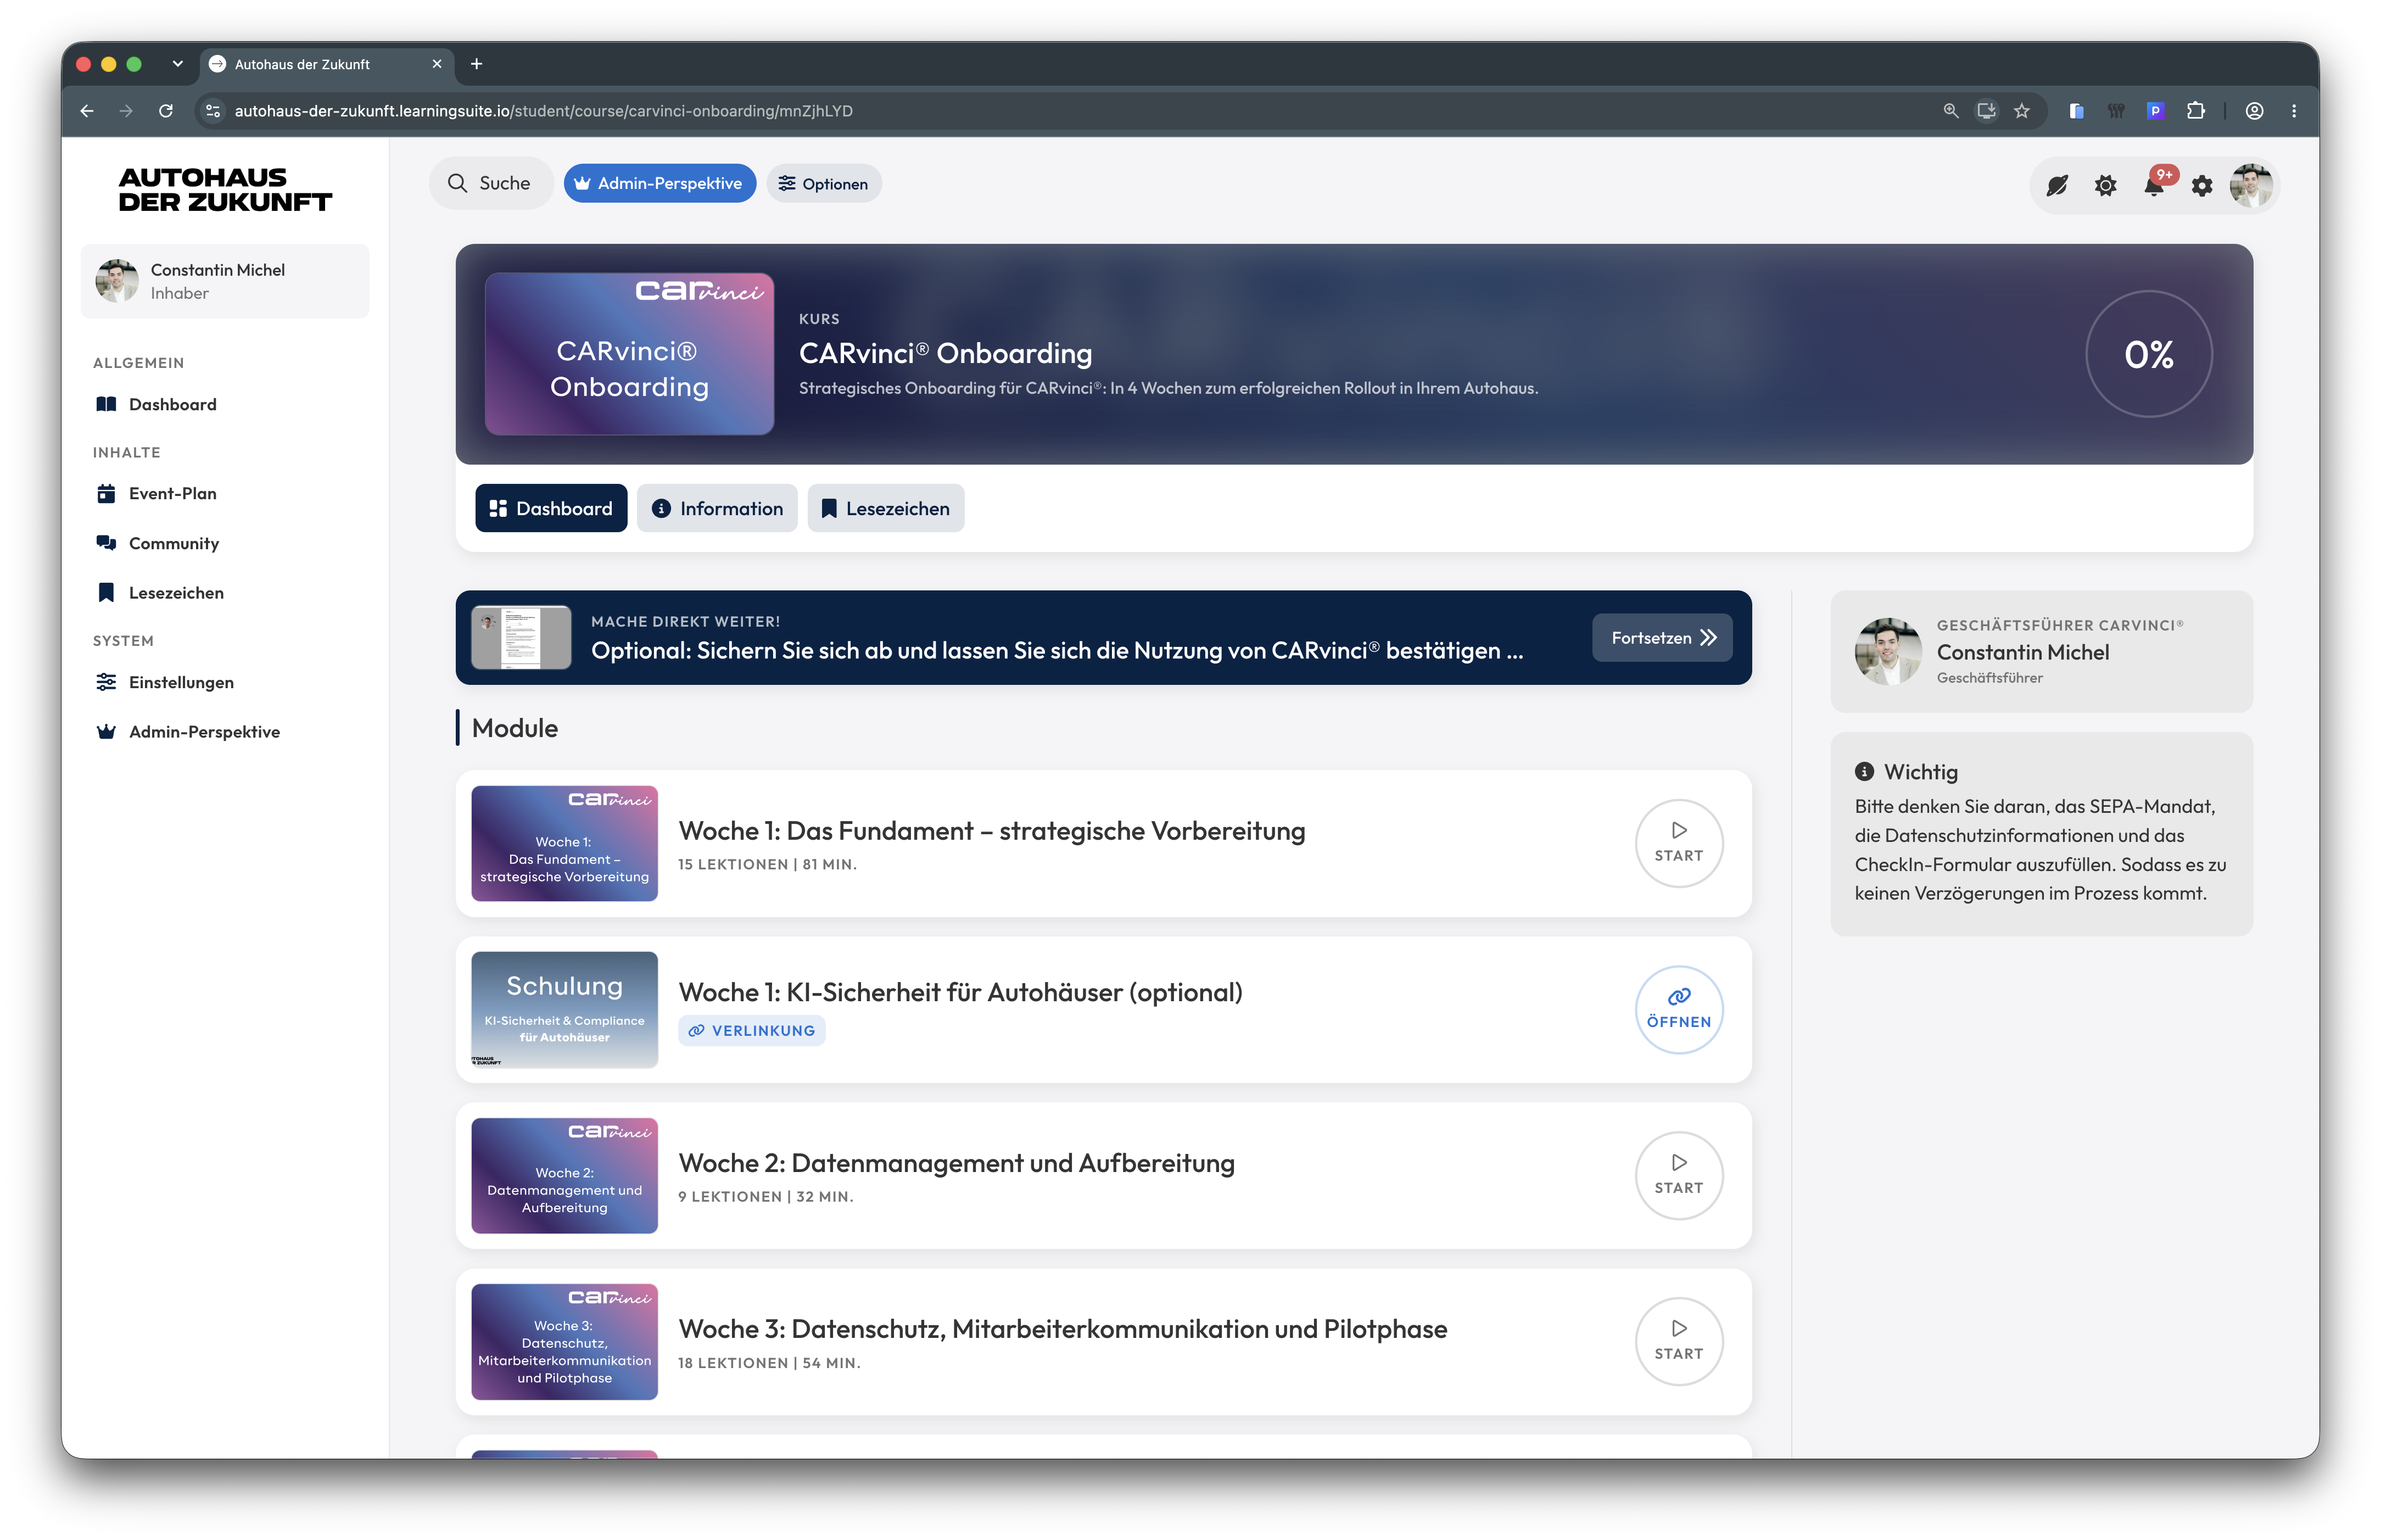Open user avatar menu in top right

pyautogui.click(x=2251, y=185)
